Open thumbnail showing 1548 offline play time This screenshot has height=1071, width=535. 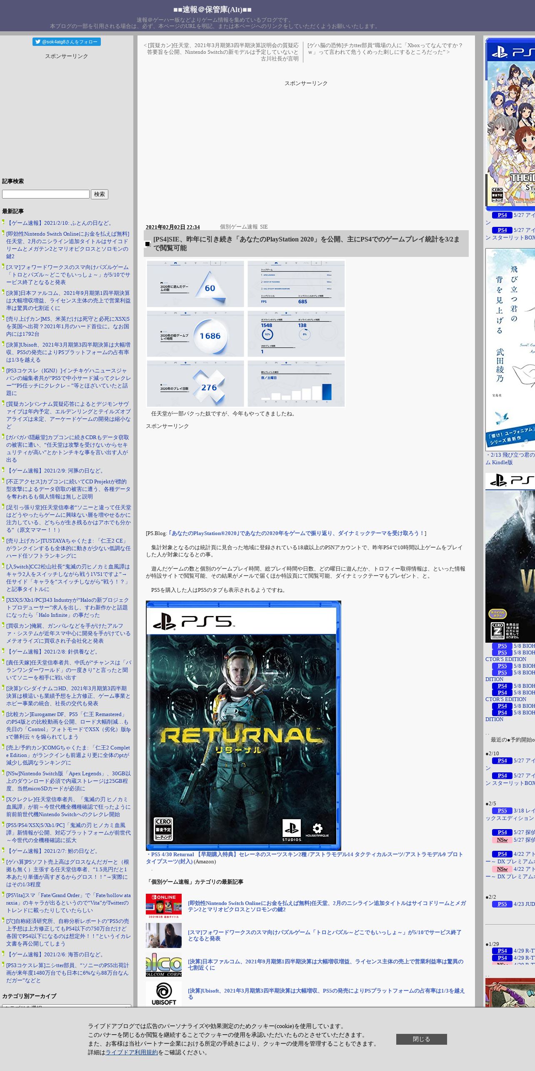296,334
